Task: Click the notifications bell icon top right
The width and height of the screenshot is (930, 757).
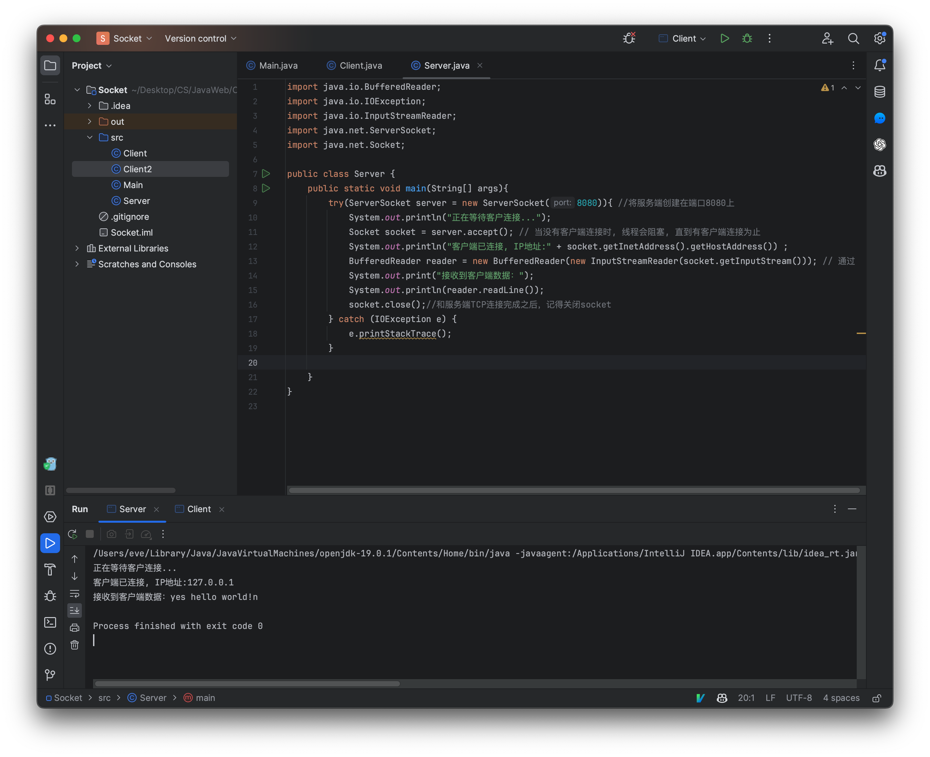Action: [880, 65]
